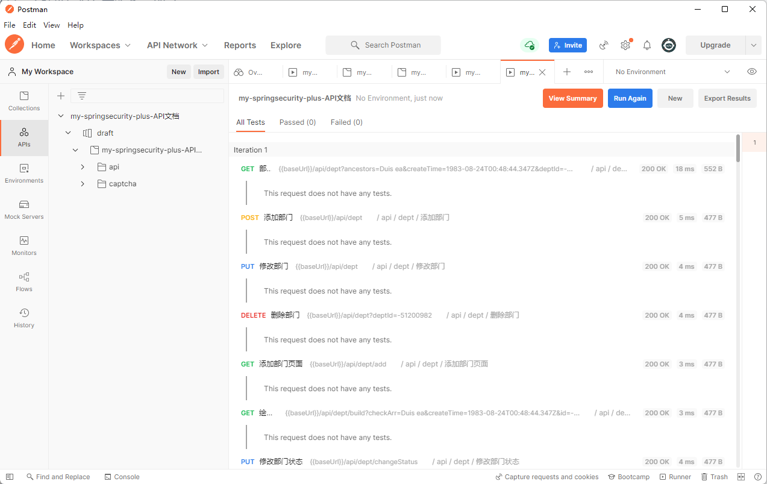Open the Collections sidebar panel

tap(24, 101)
